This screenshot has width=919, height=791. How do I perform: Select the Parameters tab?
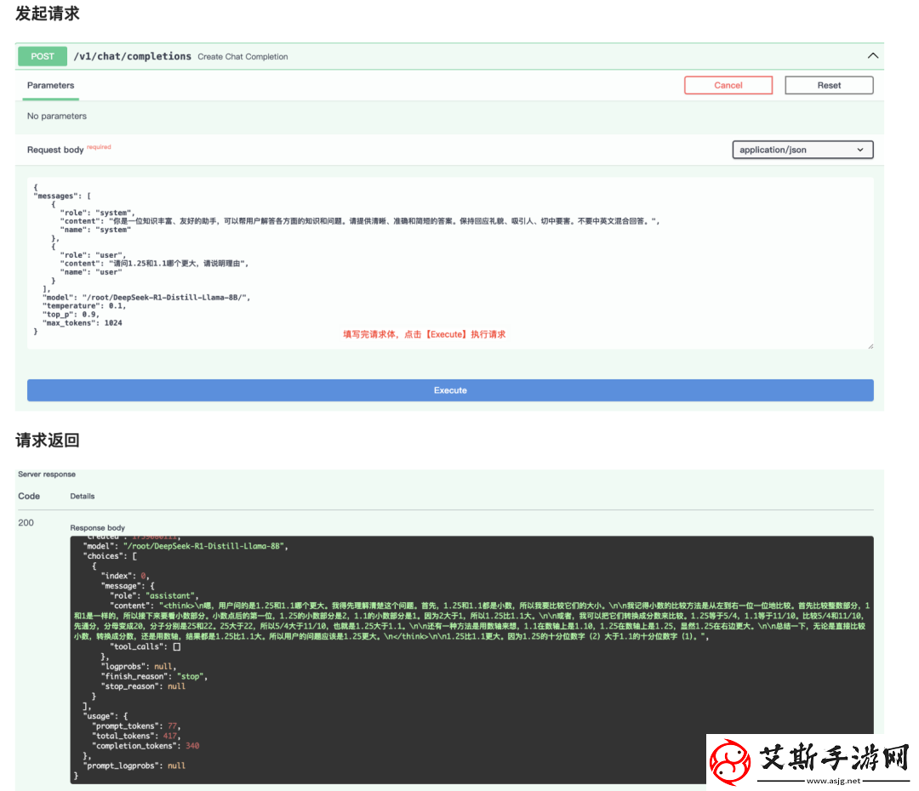click(x=50, y=86)
